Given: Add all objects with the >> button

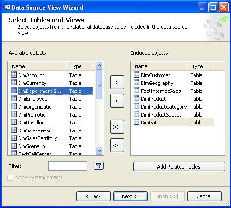Looking at the screenshot, I should [x=117, y=127].
